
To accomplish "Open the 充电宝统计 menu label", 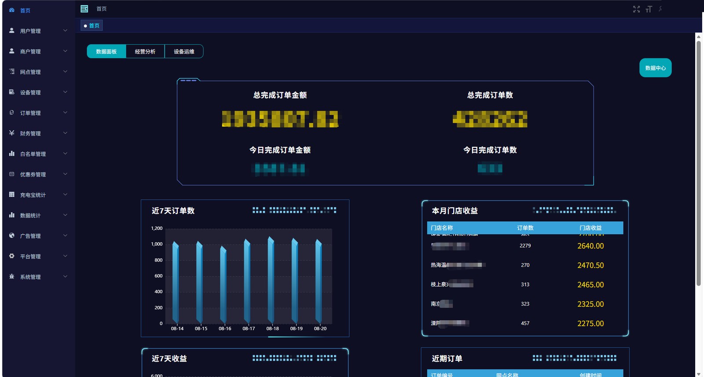I will click(x=33, y=195).
